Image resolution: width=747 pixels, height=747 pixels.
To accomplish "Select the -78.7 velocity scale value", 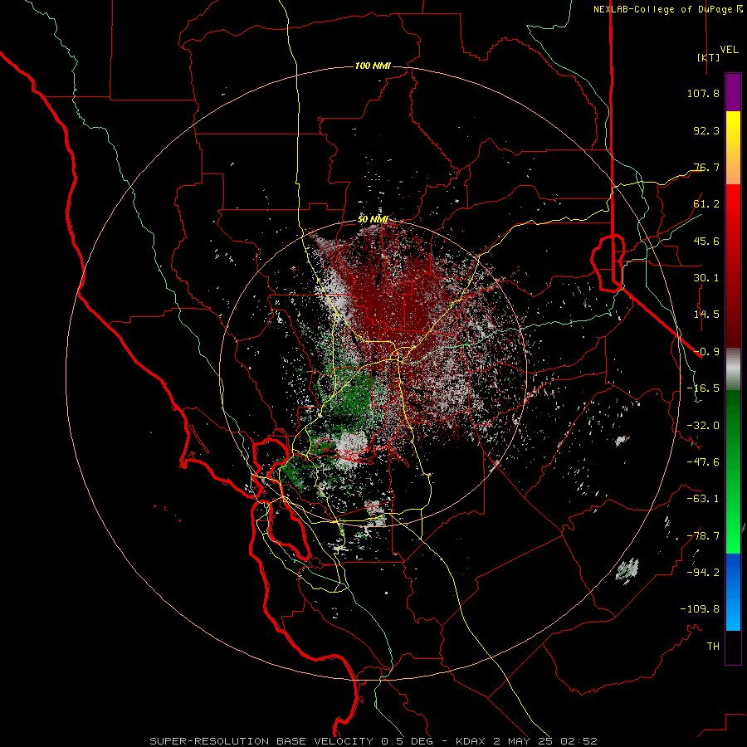I will coord(703,536).
